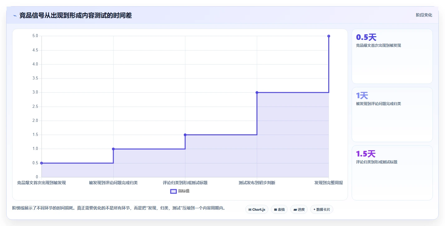The image size is (445, 226).
Task: Click the data point at value 1.0
Action: (113, 149)
